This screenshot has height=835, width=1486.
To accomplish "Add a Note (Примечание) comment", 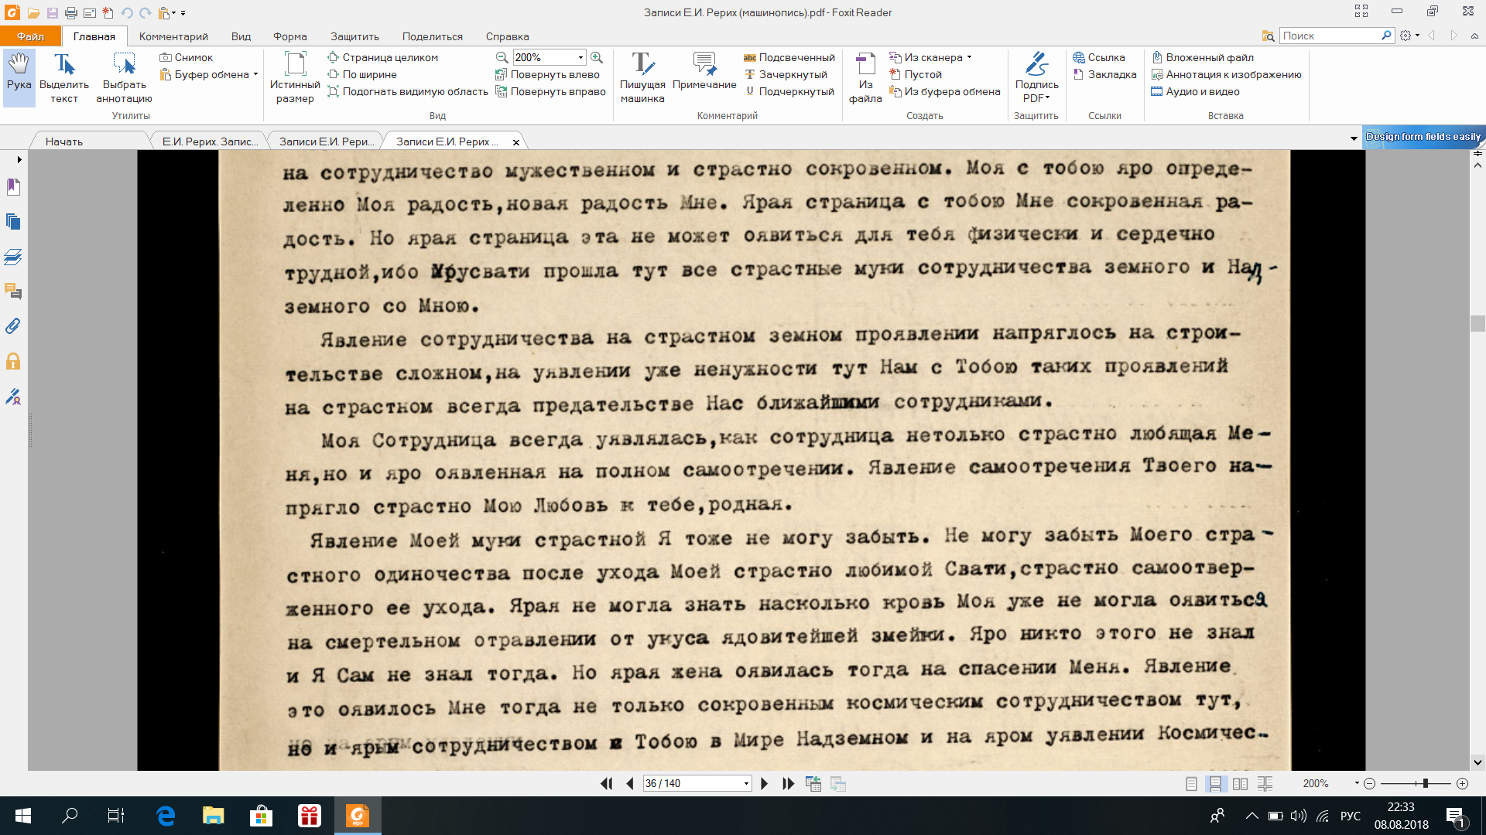I will point(704,73).
